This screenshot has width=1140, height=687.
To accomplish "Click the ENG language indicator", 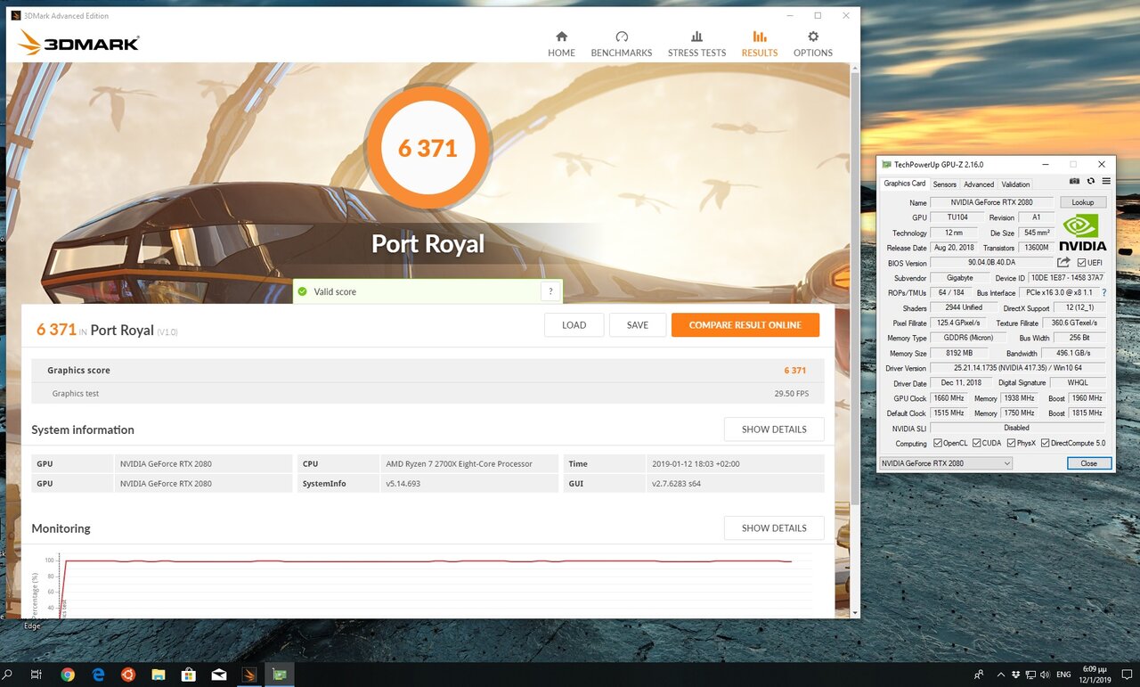I will pyautogui.click(x=1063, y=675).
